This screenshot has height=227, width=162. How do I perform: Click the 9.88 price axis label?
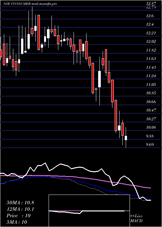[150, 136]
